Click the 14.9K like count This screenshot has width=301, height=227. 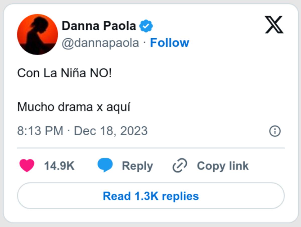59,166
